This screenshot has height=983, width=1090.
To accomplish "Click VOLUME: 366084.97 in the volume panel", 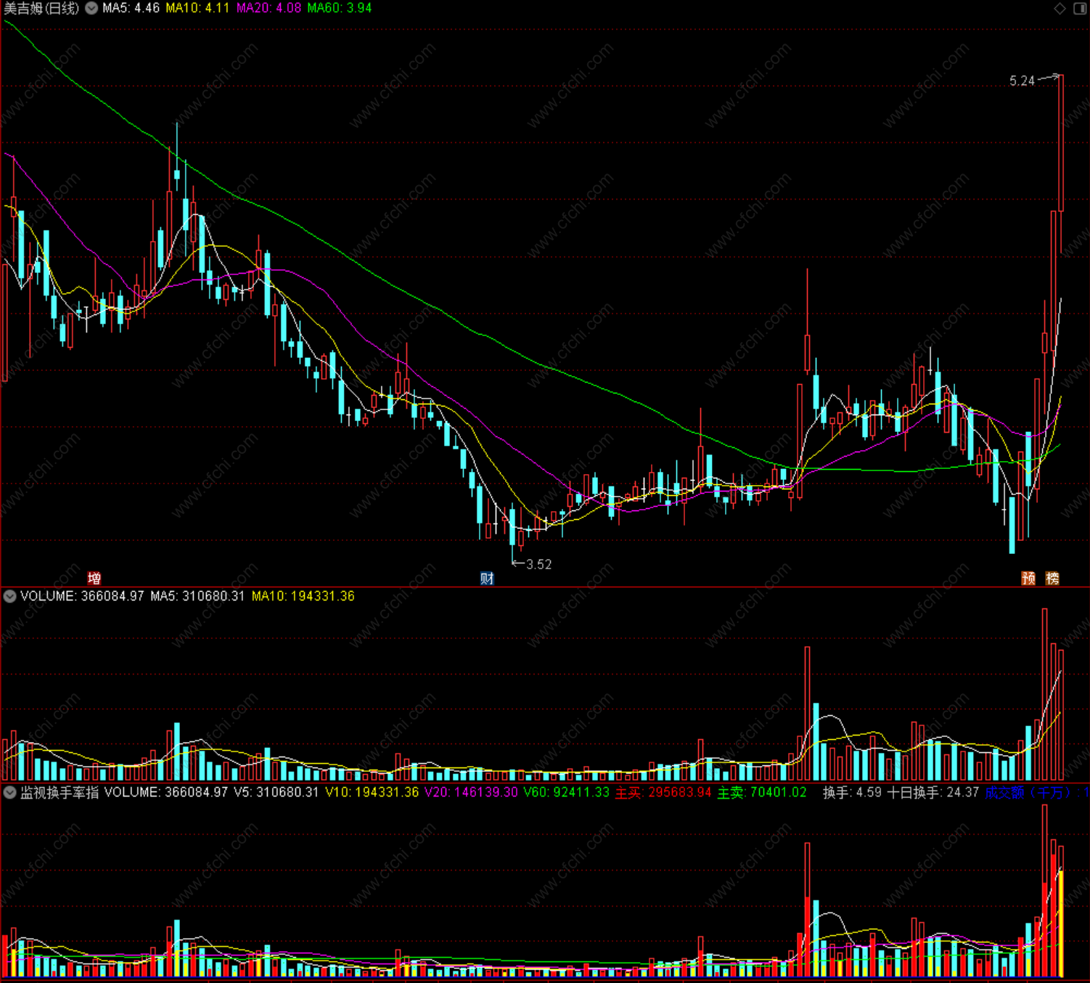I will click(82, 597).
